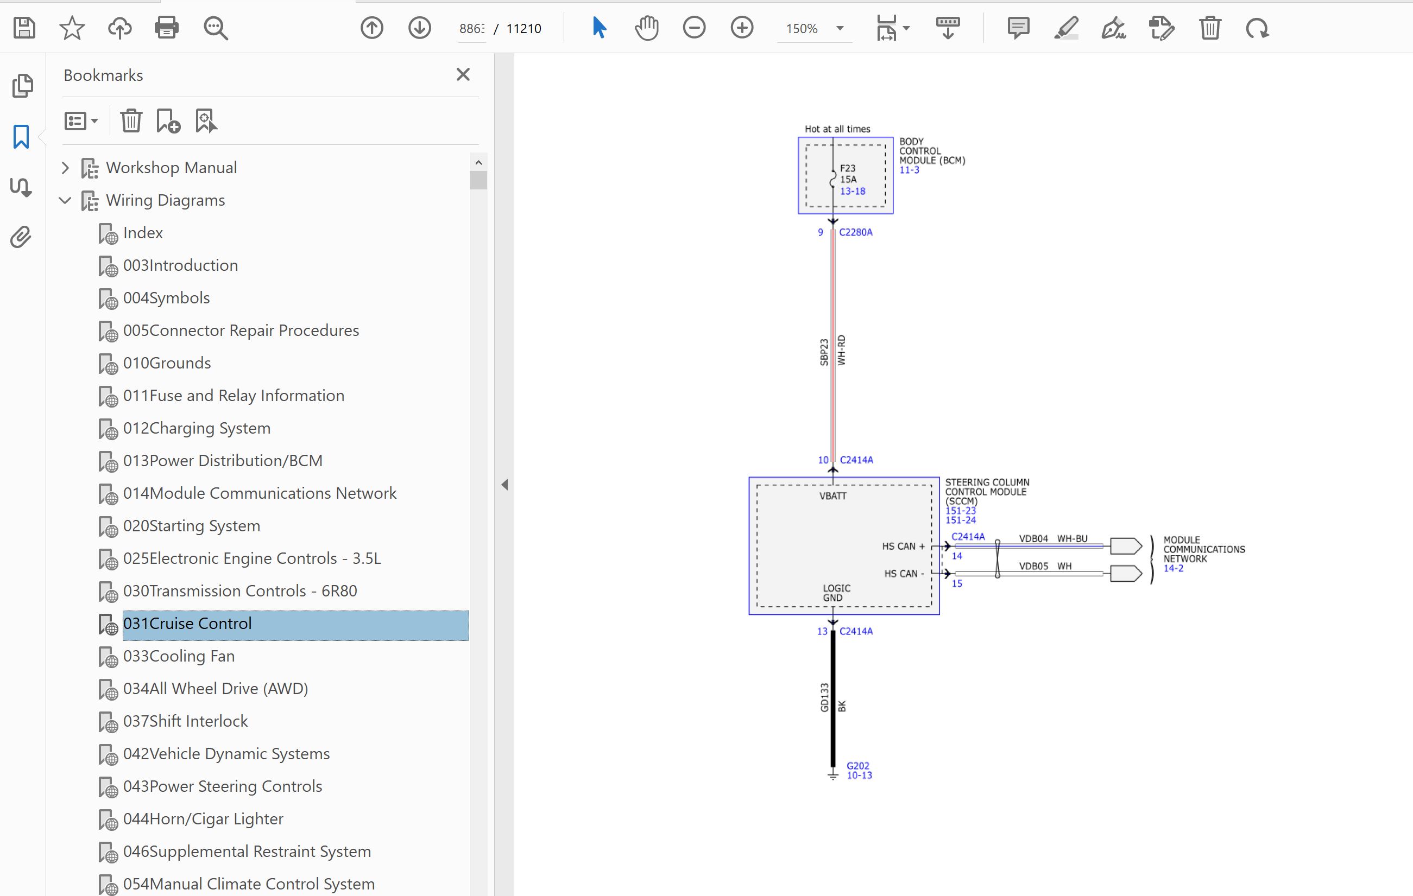The image size is (1413, 896).
Task: Open 033Cooling Fan bookmark
Action: click(x=178, y=656)
